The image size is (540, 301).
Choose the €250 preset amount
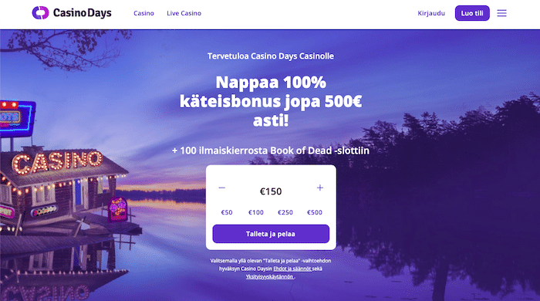tap(285, 212)
